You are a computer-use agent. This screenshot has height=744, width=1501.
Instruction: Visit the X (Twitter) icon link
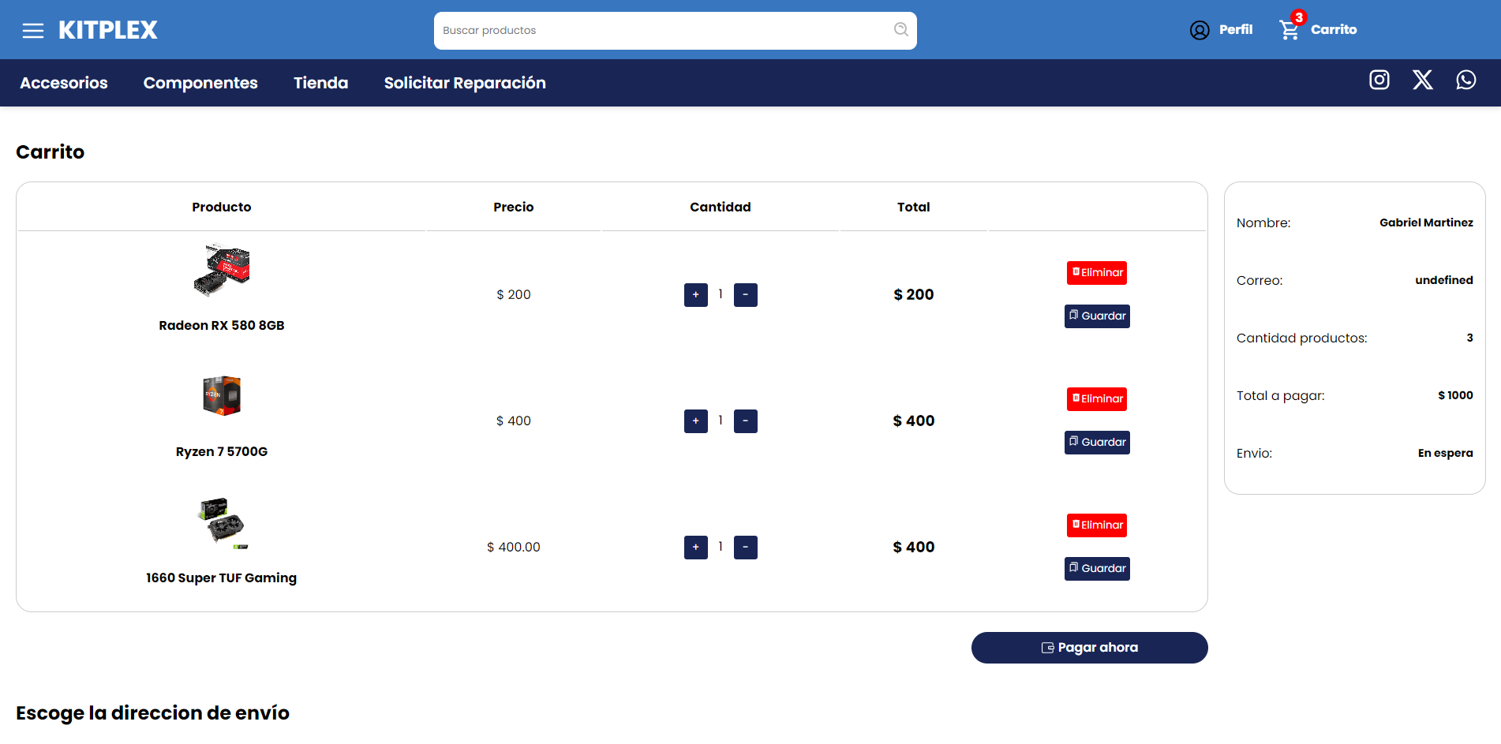pyautogui.click(x=1423, y=80)
